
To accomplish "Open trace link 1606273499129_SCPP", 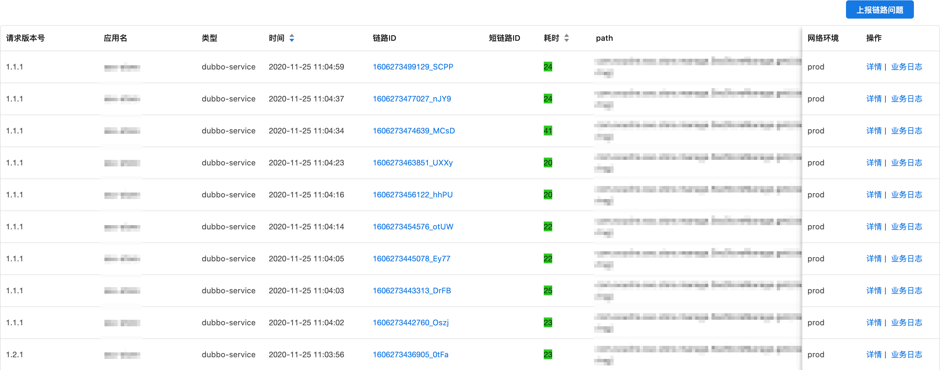I will (413, 67).
